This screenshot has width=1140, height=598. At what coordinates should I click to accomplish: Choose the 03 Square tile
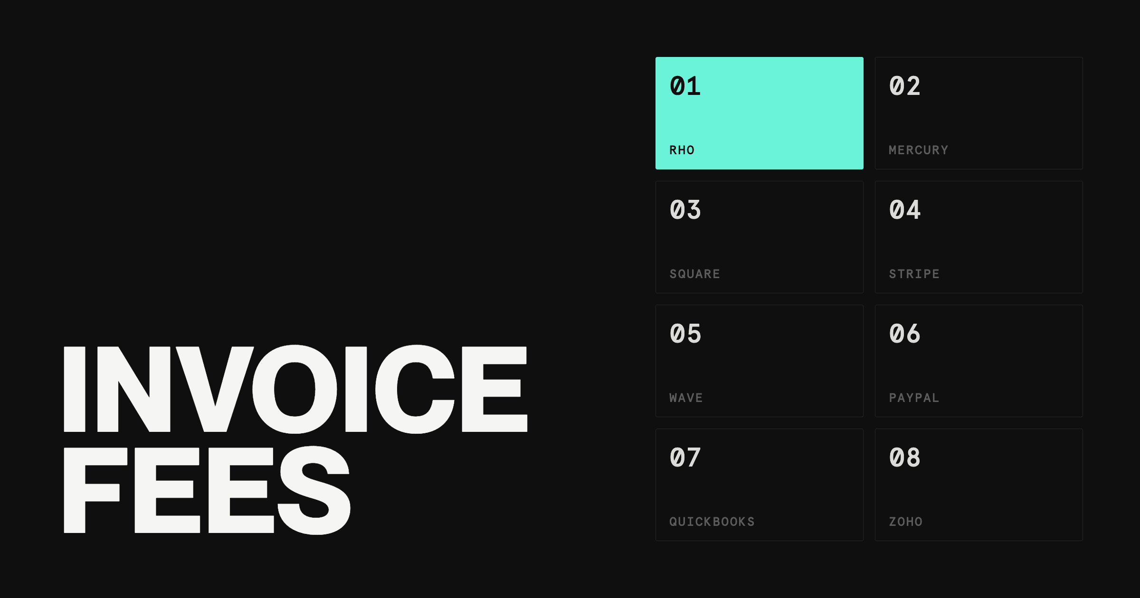[x=759, y=237]
